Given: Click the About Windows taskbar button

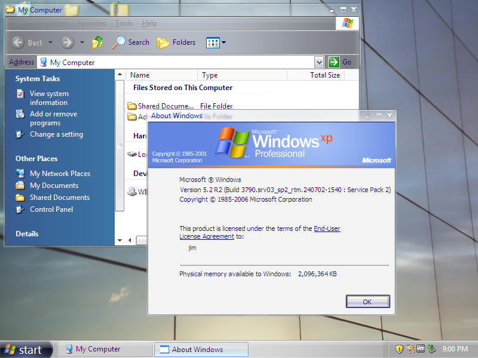Looking at the screenshot, I should click(201, 350).
